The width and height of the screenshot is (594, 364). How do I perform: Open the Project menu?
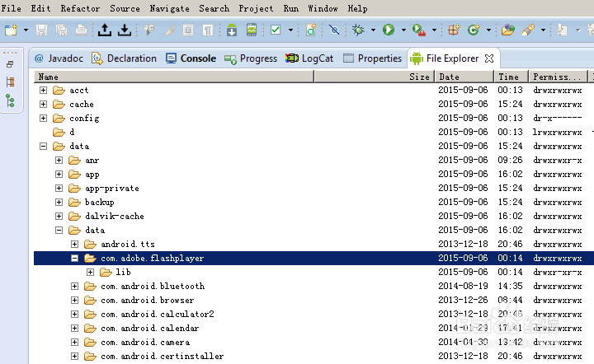[256, 8]
